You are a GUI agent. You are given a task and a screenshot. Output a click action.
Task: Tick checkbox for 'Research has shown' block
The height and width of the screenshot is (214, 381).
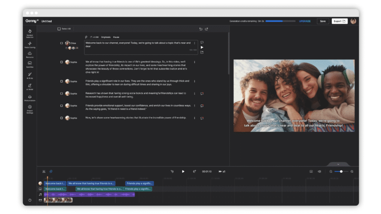tap(62, 94)
